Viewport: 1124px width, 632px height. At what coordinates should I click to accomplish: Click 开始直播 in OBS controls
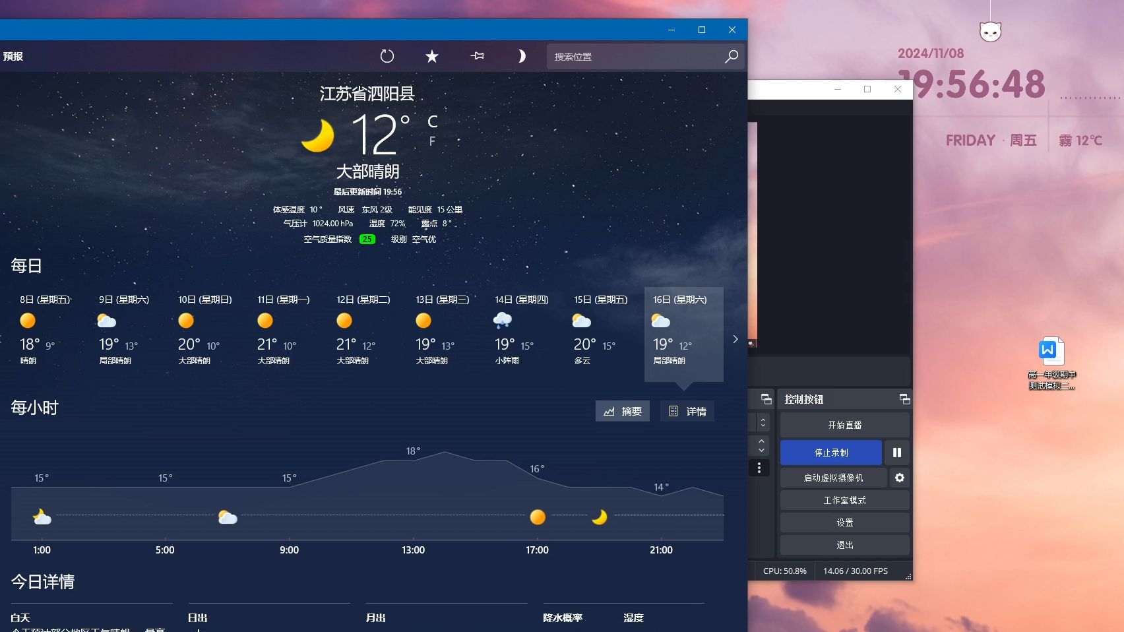845,425
